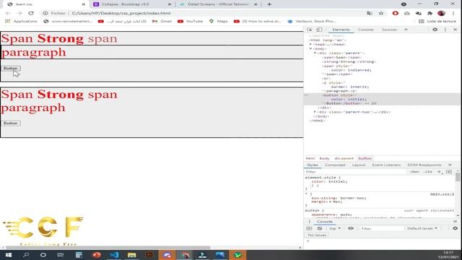The width and height of the screenshot is (462, 260).
Task: Show the console sidebar icon
Action: pyautogui.click(x=309, y=228)
